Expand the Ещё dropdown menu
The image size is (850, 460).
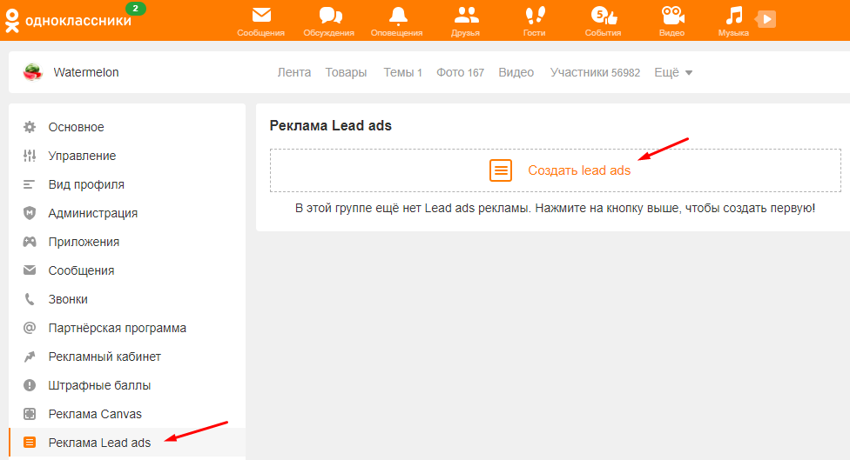[673, 72]
